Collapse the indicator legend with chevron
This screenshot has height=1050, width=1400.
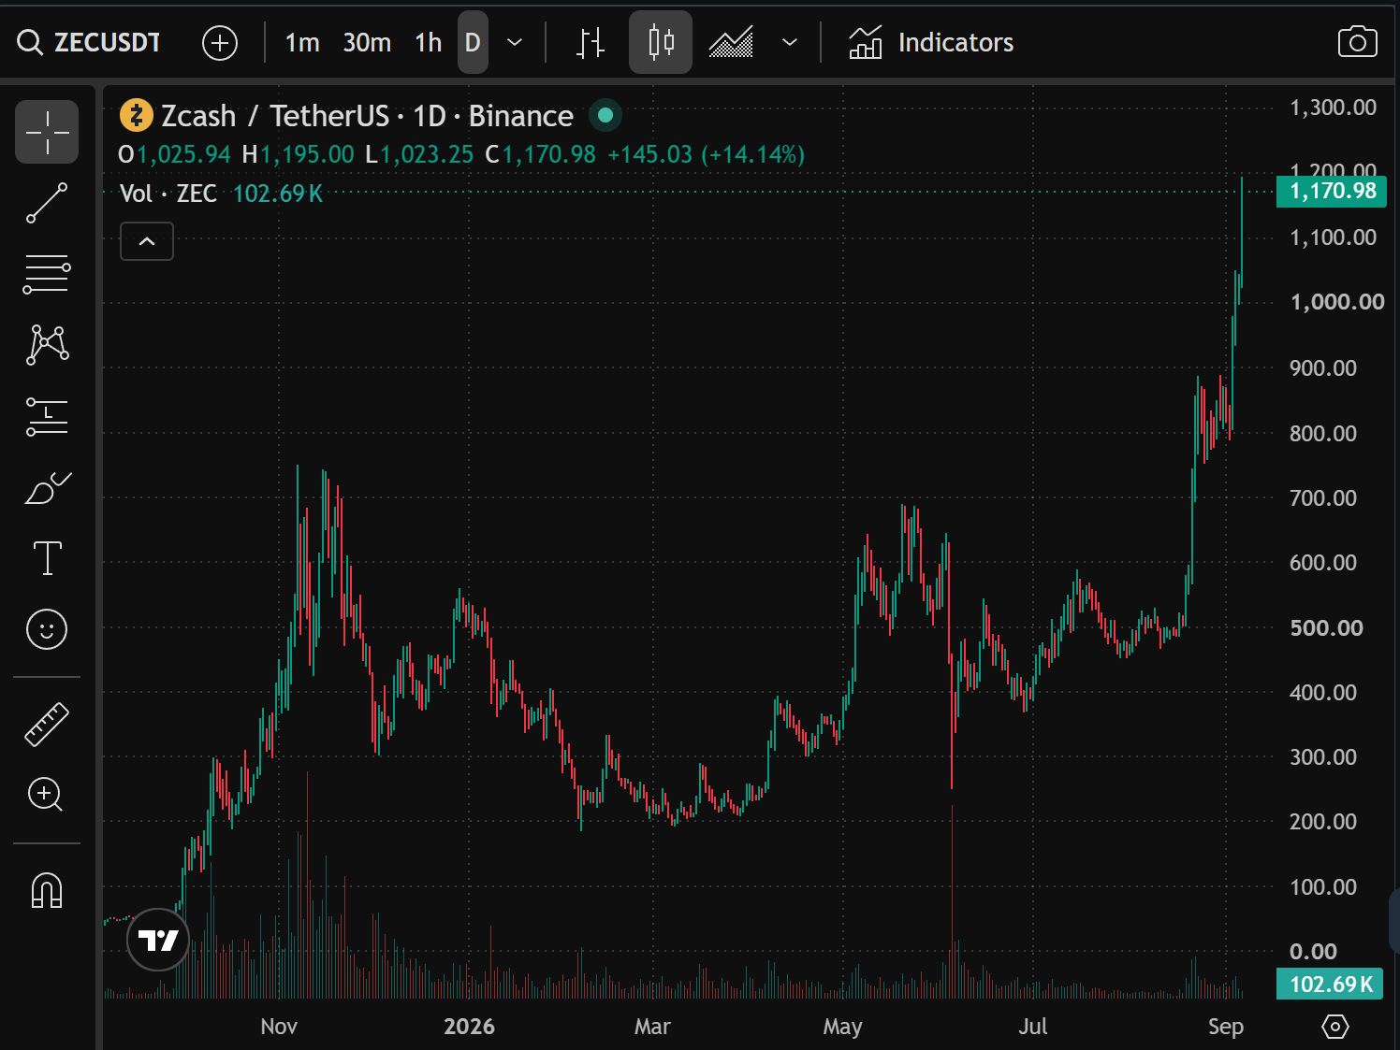pos(147,241)
